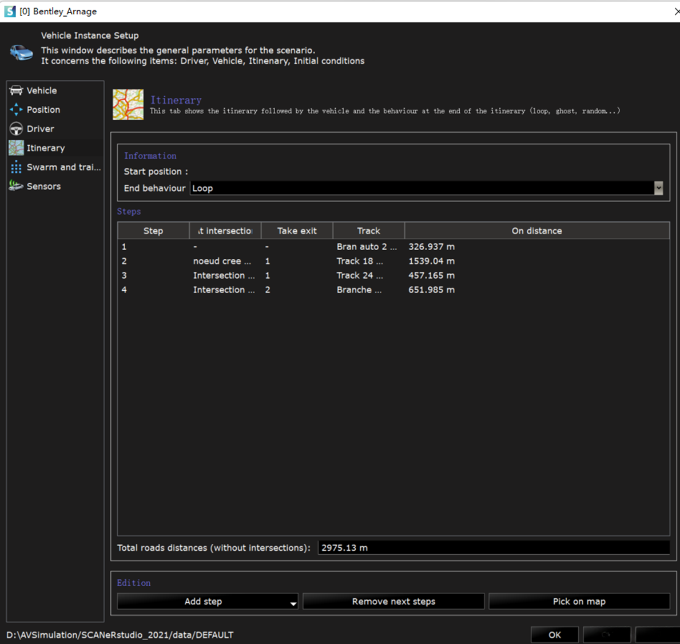
Task: Click the Swarm and traffic dots icon
Action: (16, 167)
